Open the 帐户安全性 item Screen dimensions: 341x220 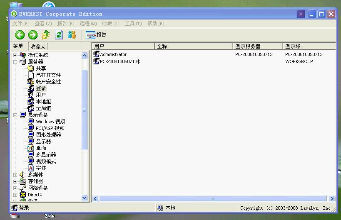(x=48, y=82)
